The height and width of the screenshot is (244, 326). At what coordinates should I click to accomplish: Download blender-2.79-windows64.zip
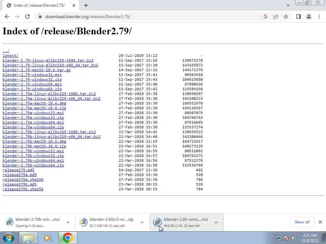pos(32,89)
